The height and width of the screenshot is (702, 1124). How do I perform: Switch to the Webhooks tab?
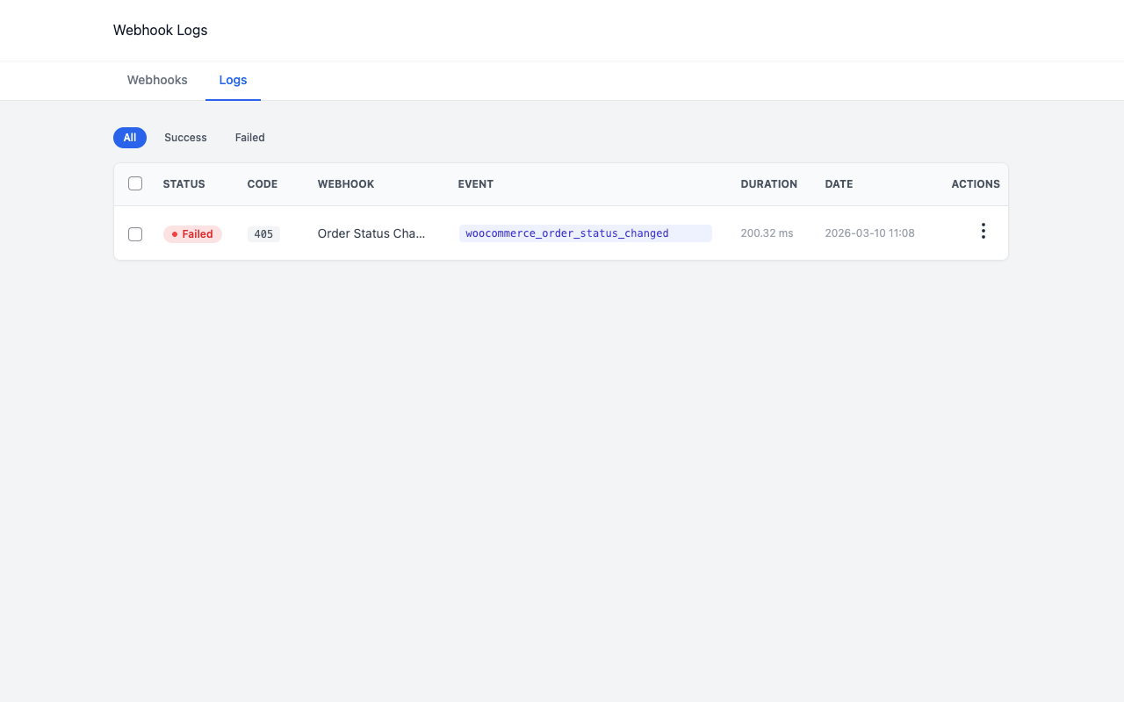(157, 80)
